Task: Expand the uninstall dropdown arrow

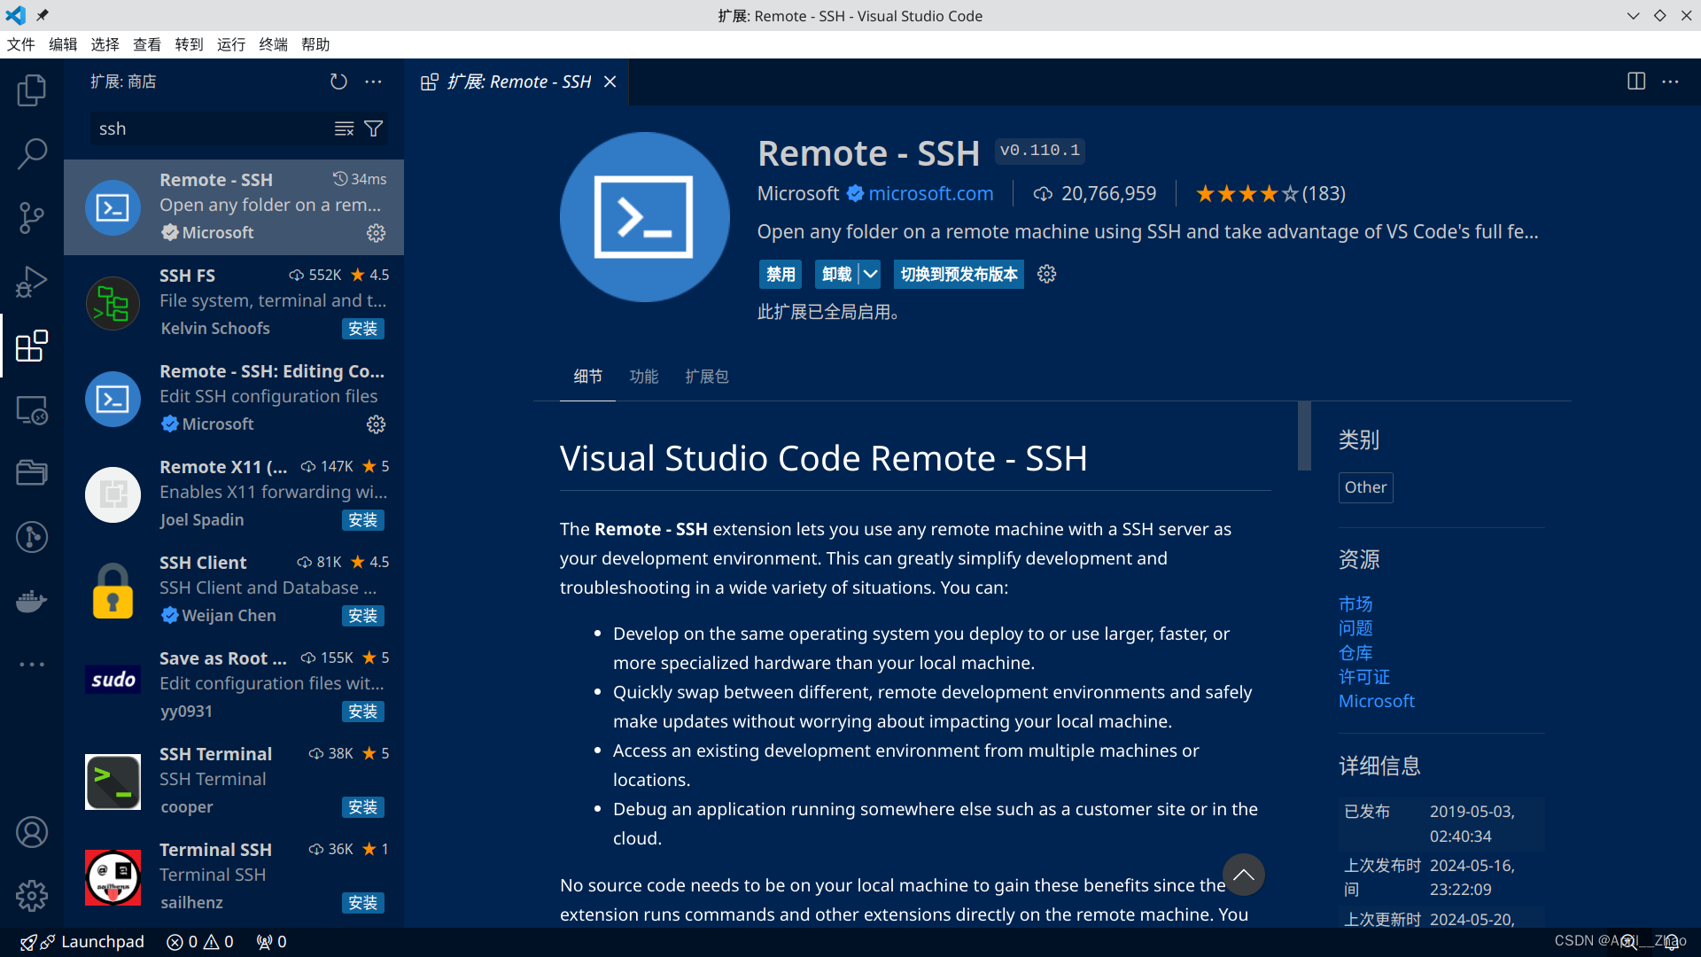Action: click(x=871, y=275)
